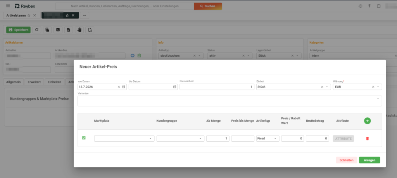Click the Schließen button
This screenshot has height=178, width=397.
(346, 160)
